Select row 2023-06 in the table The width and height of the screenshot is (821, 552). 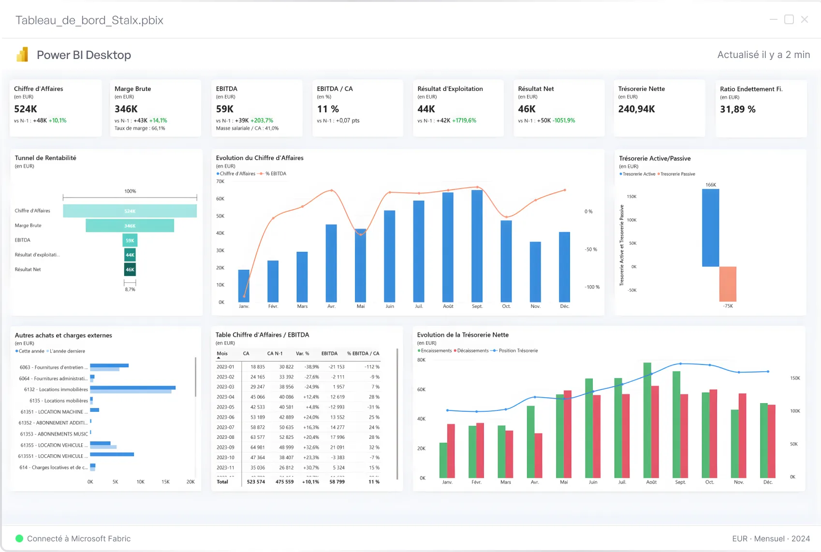click(x=298, y=417)
